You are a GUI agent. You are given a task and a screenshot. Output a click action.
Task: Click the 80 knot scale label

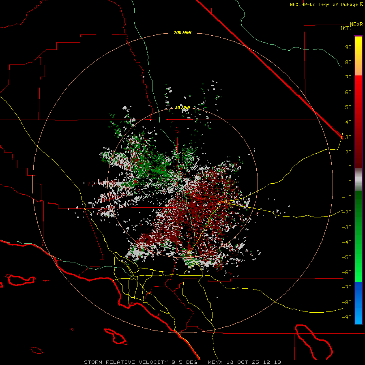tap(348, 62)
